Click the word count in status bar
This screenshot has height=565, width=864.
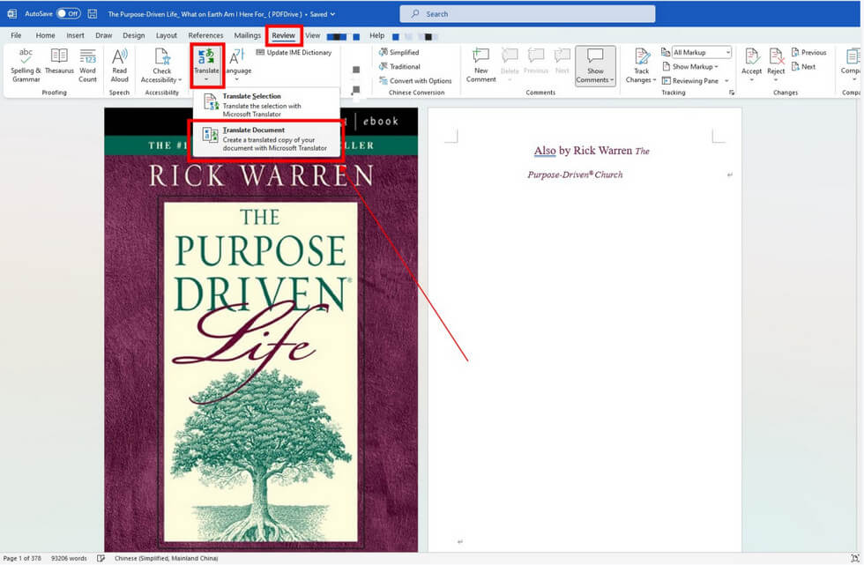tap(70, 558)
